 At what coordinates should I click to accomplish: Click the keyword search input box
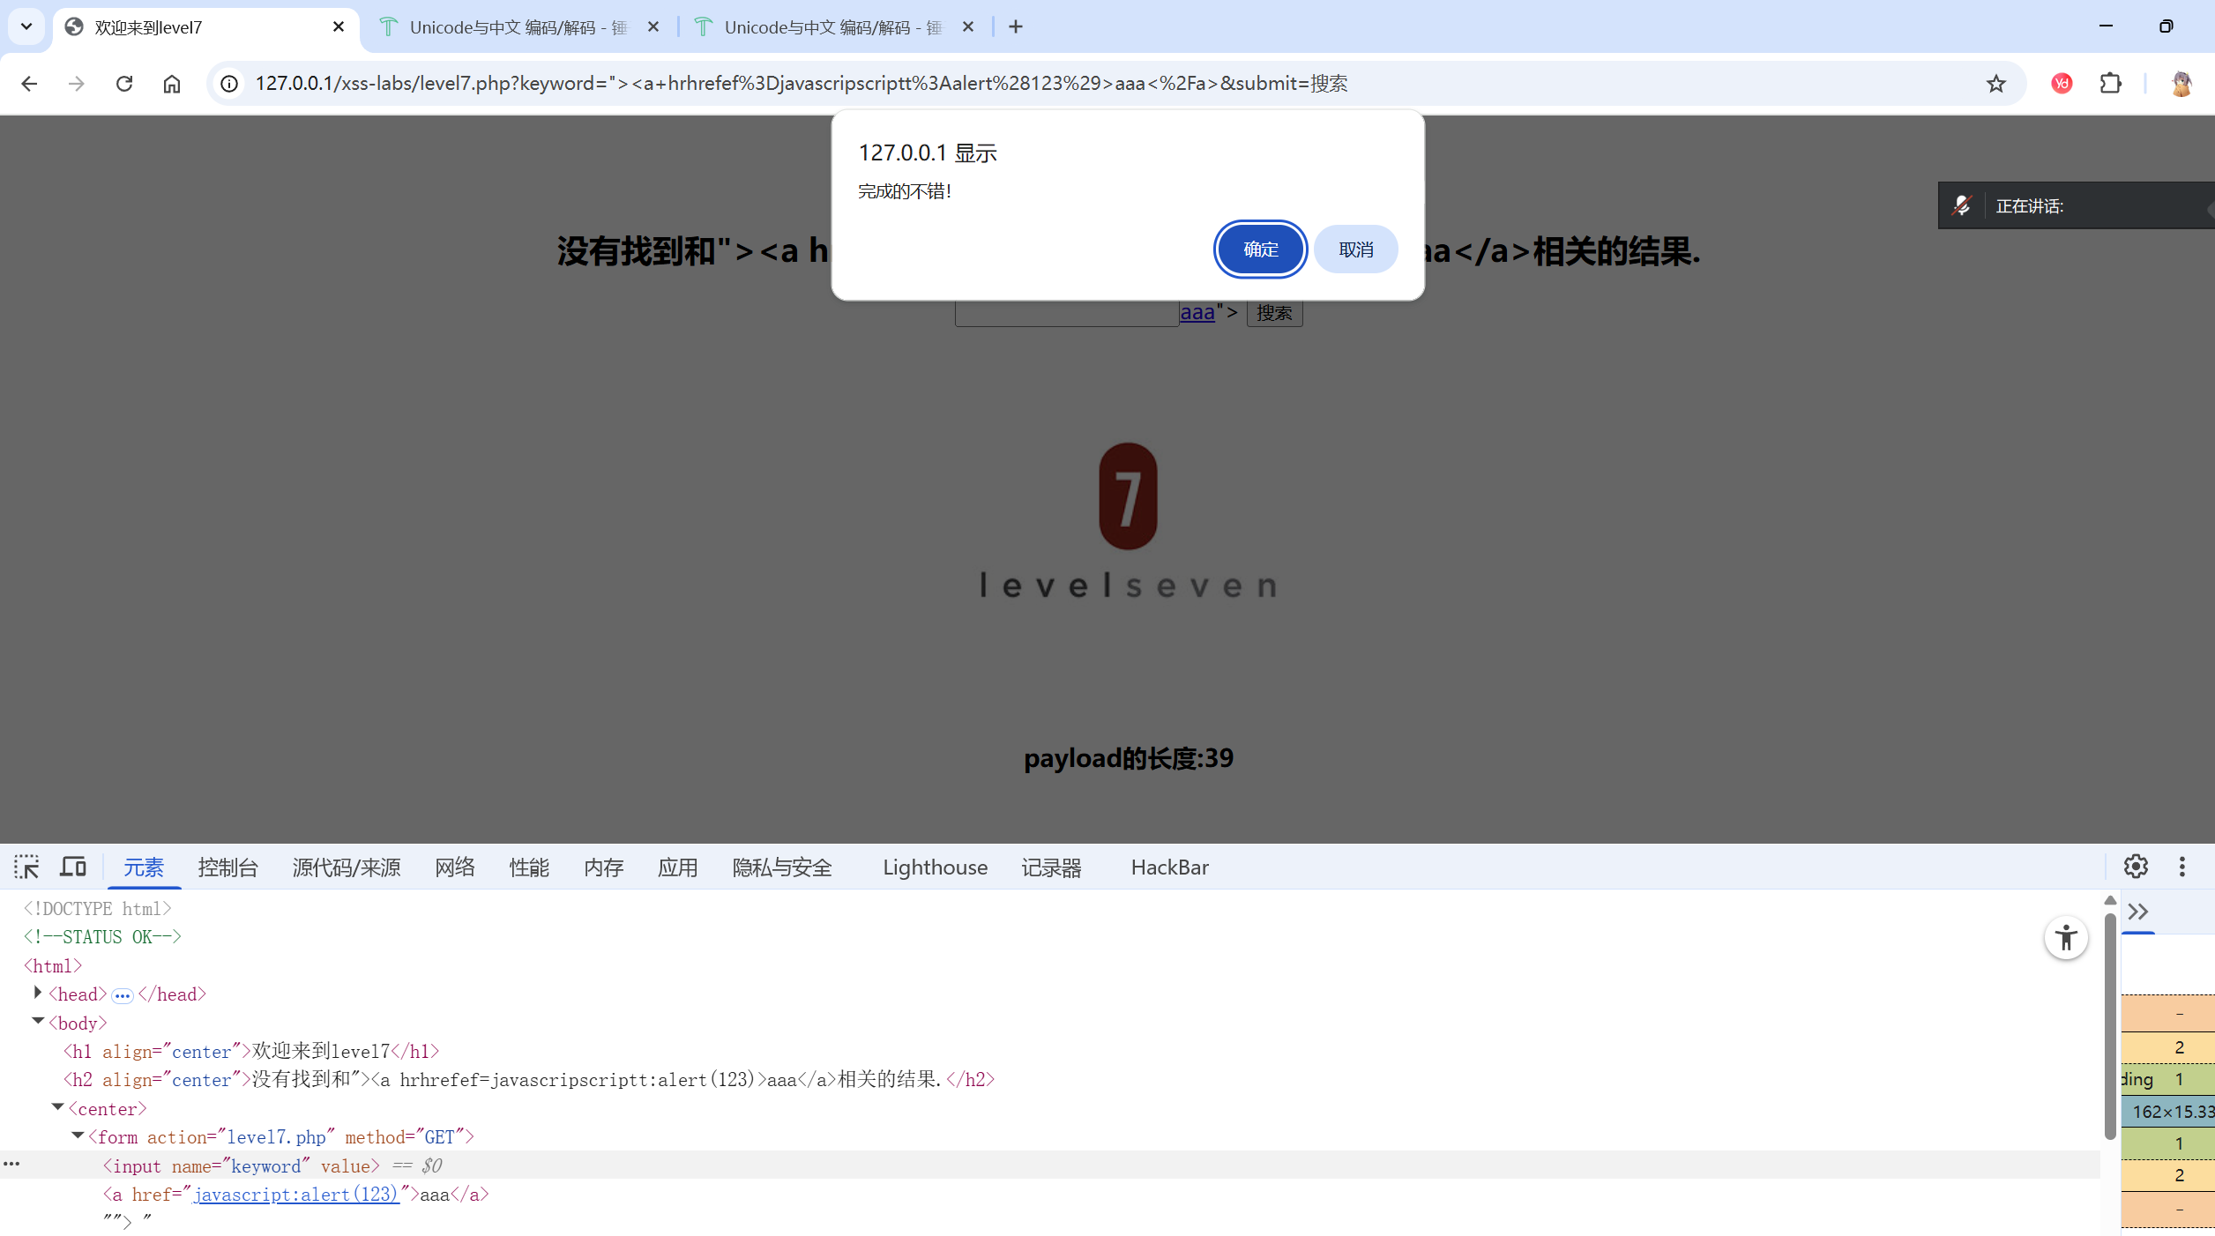click(1067, 313)
